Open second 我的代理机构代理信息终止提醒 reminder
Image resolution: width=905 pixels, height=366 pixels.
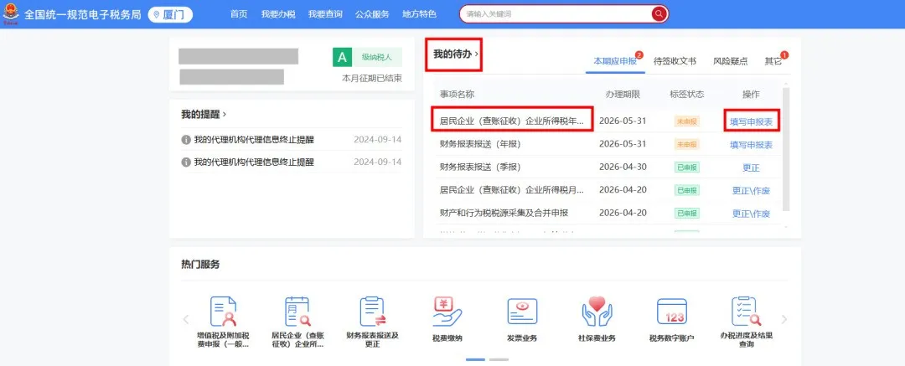tap(254, 162)
